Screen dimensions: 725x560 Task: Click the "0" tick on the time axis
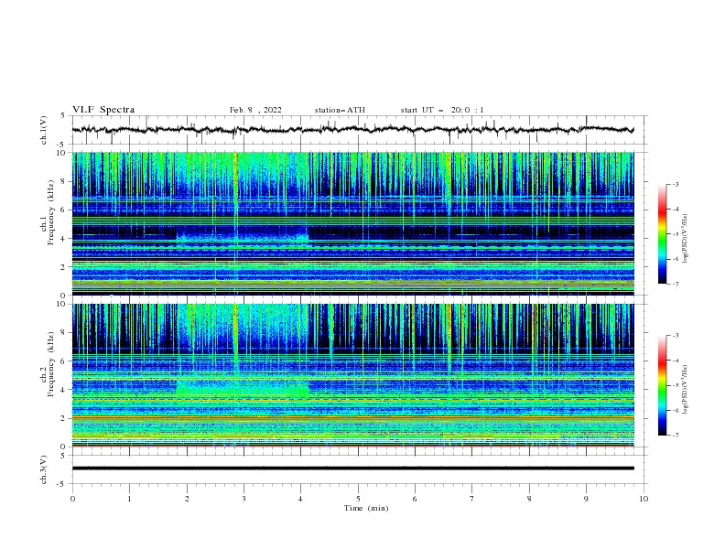[72, 499]
